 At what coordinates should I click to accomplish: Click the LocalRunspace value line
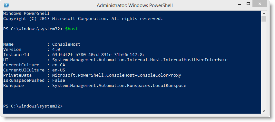[x=119, y=86]
